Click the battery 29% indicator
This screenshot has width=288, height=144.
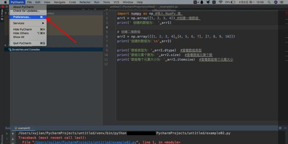230,2
